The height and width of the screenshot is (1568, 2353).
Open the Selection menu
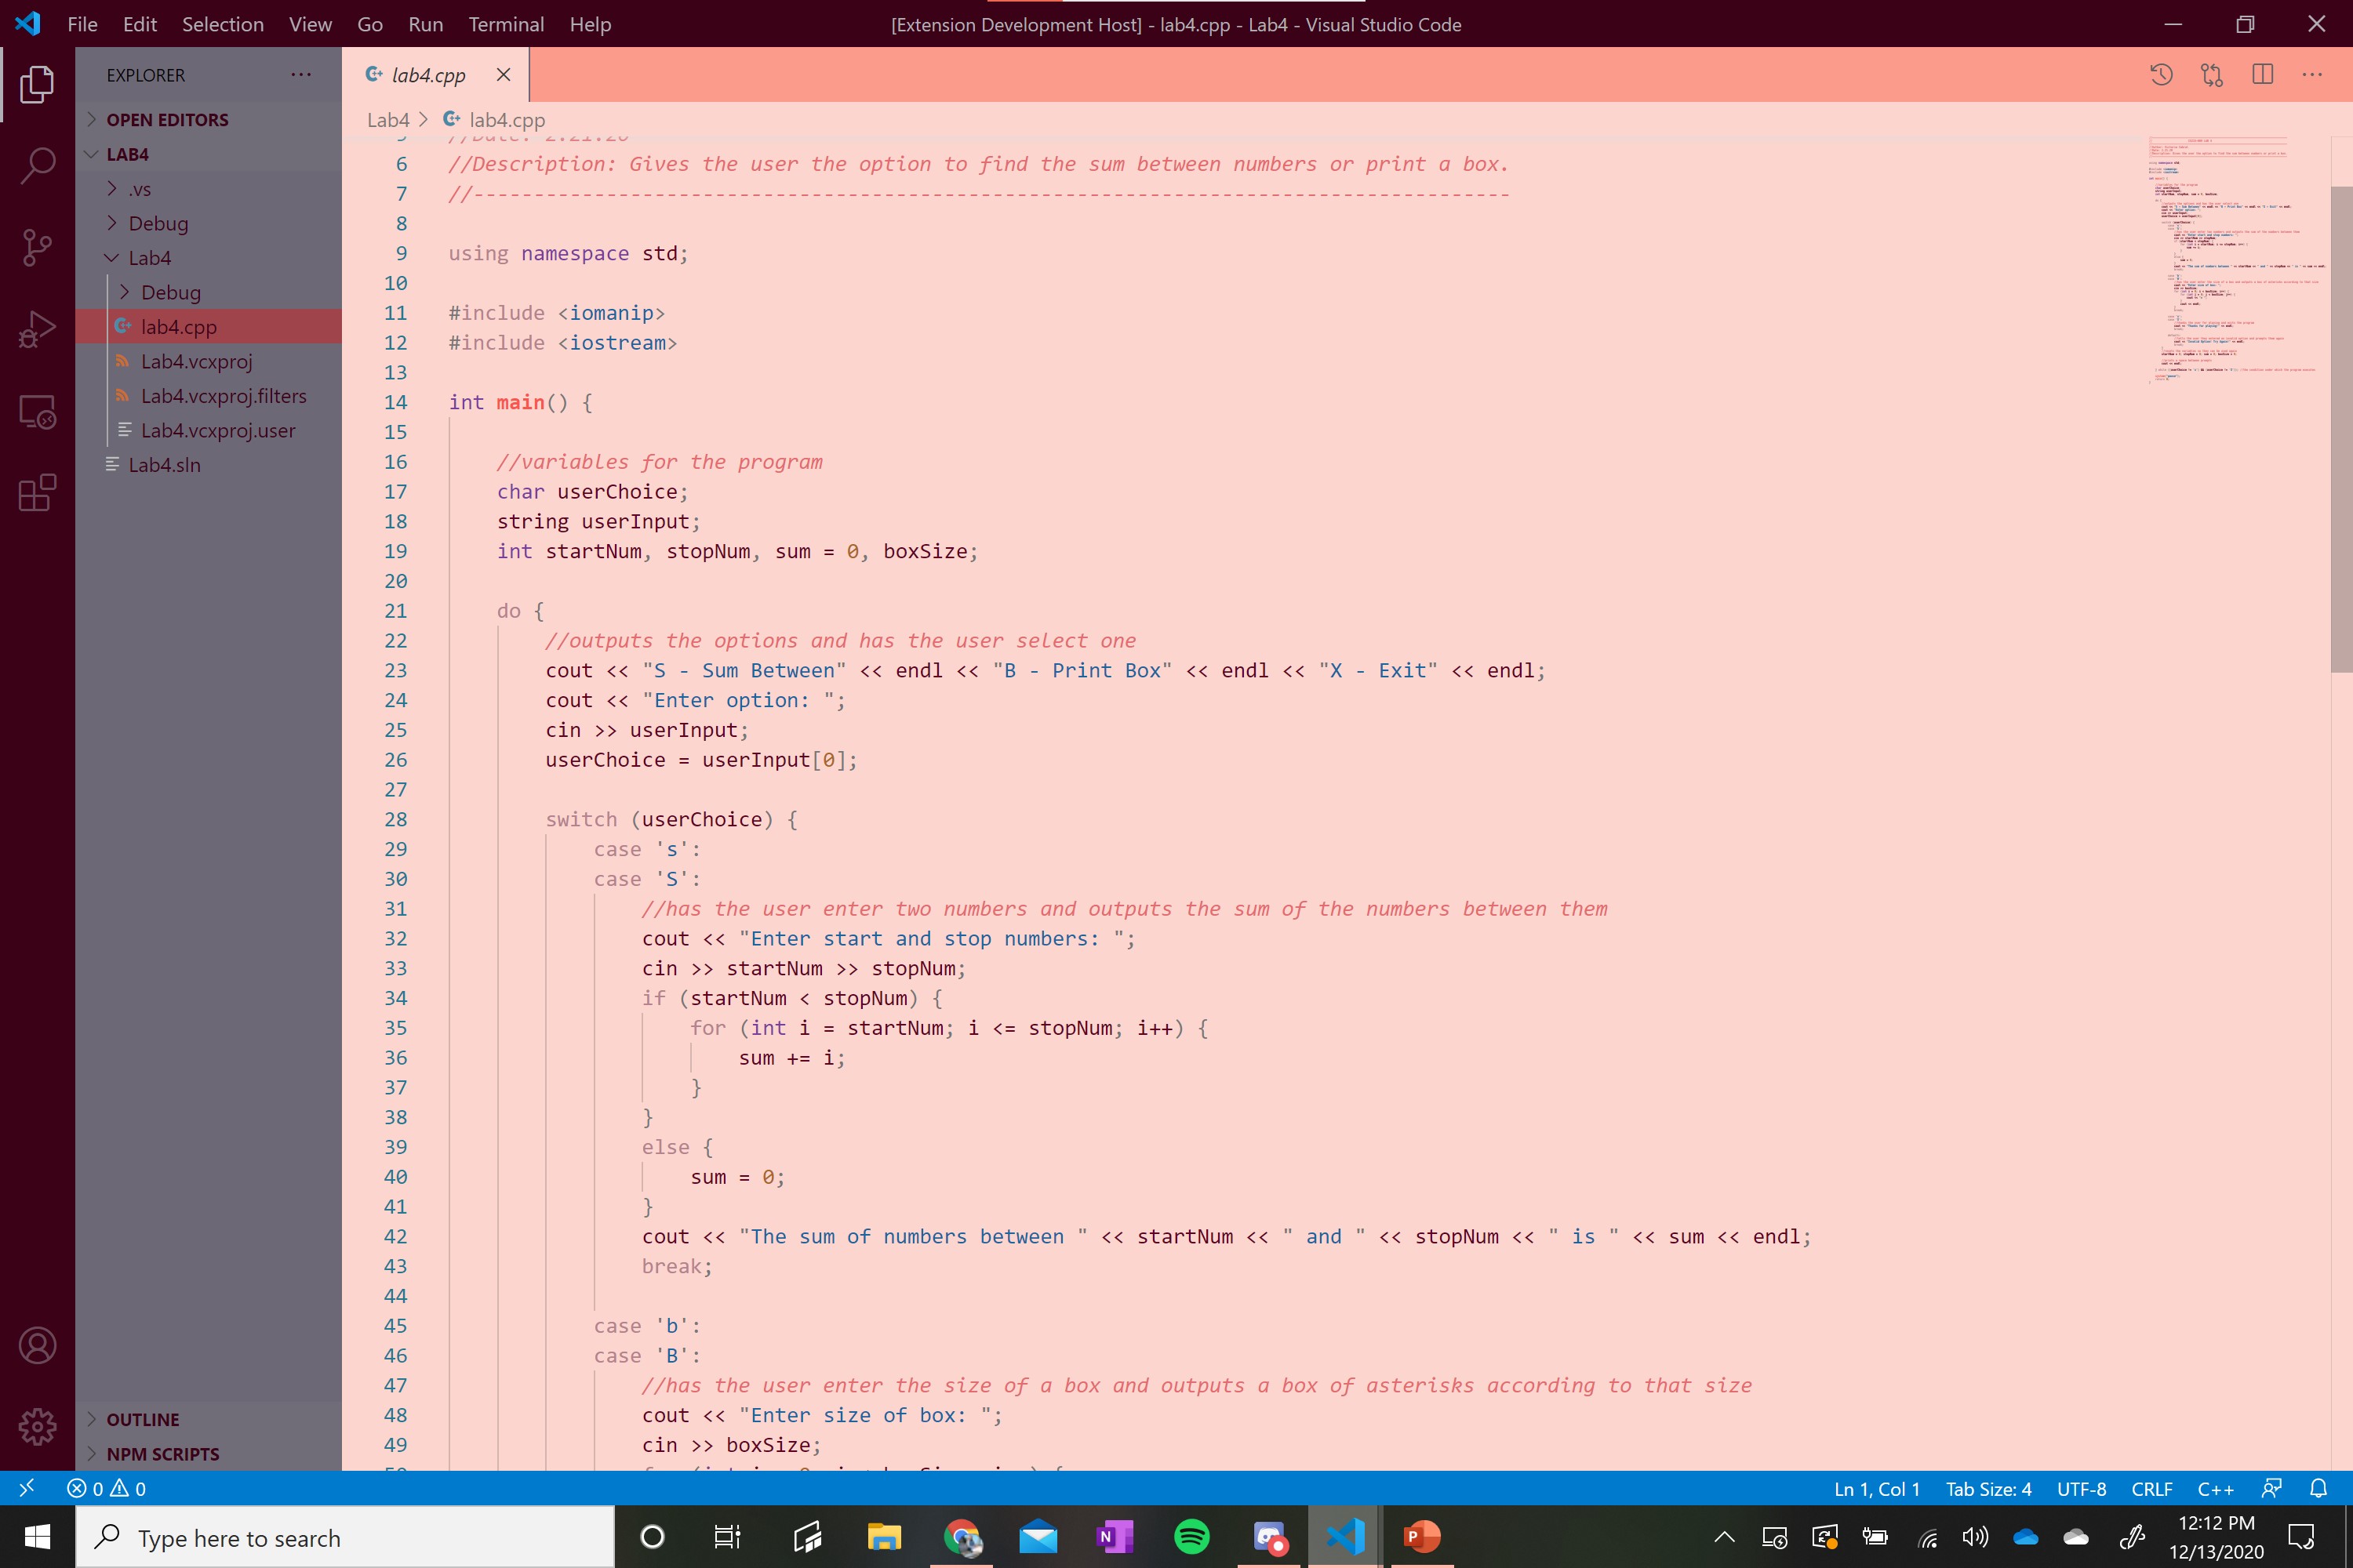(x=222, y=24)
